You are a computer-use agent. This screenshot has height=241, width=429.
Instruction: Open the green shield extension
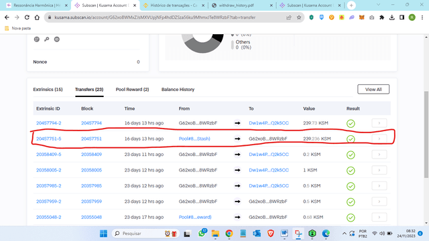(x=311, y=17)
